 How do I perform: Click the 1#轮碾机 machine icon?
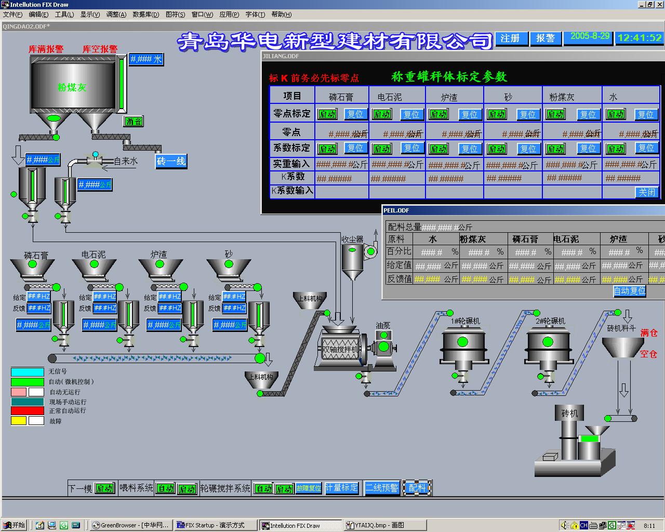[462, 347]
